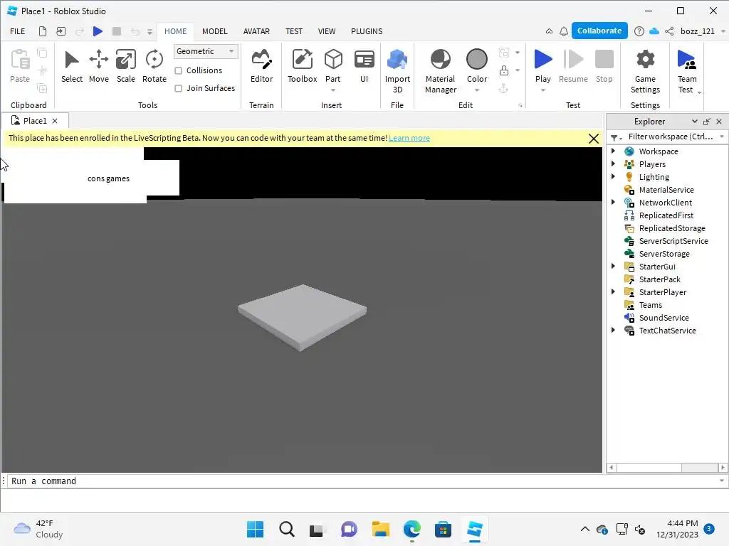Open the UI insert tool
Screen dimensions: 729x546
364,66
